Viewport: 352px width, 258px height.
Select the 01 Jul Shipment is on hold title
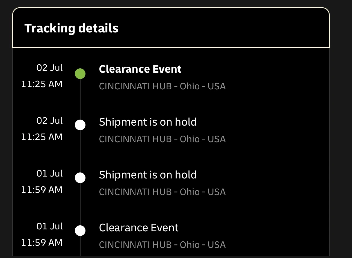(148, 175)
